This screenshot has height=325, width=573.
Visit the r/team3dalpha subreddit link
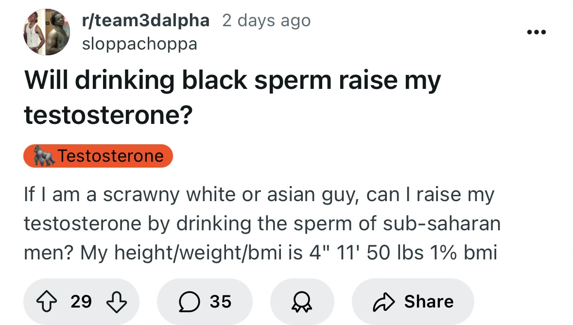tap(146, 20)
